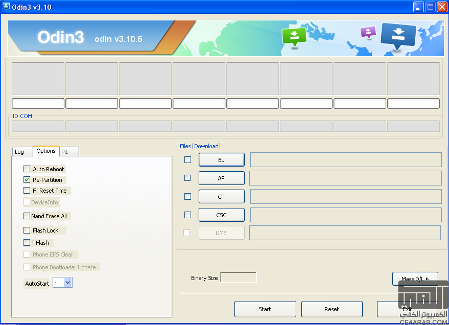Viewport: 449px width, 325px height.
Task: Click the Binary Size field
Action: point(239,277)
